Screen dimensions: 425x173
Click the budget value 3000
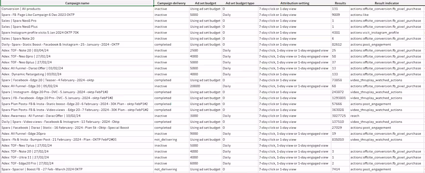pyautogui.click(x=206, y=116)
